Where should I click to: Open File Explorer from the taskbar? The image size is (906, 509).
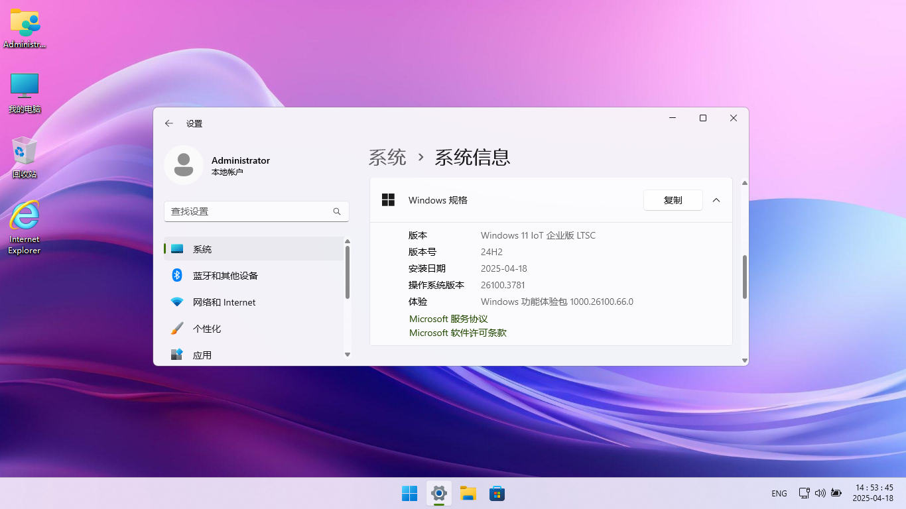468,493
